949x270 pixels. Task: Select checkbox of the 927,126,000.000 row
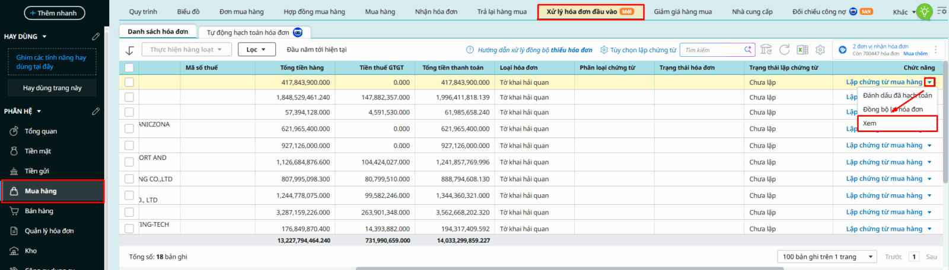129,145
